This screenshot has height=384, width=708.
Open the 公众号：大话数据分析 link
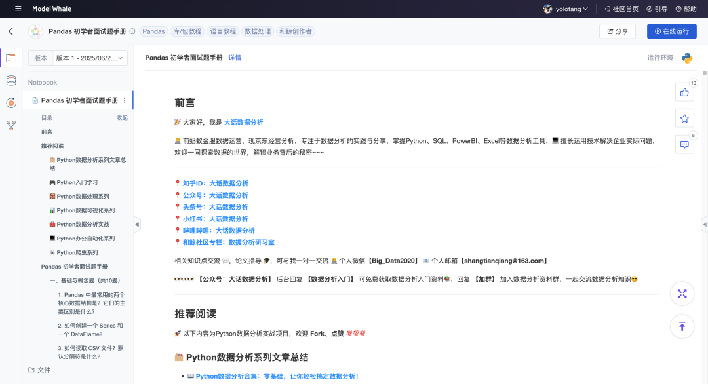coord(216,195)
